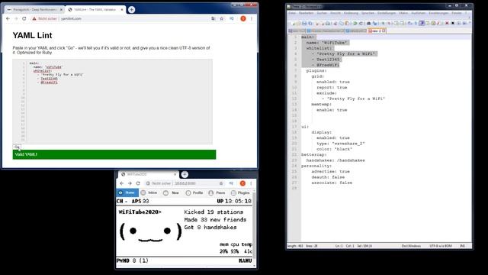Viewport: 488px width, 275px height.
Task: Open Find with the binoculars icon in Notepad++
Action: (x=368, y=24)
